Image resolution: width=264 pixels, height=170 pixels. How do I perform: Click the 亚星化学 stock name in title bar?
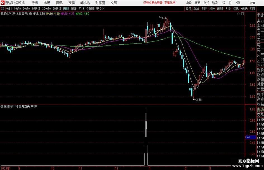170,3
